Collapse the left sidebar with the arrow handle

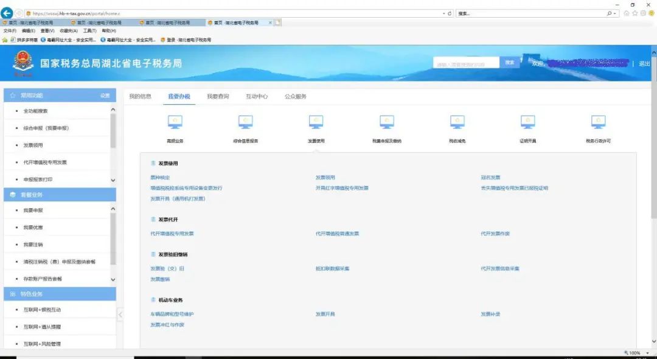tap(120, 315)
